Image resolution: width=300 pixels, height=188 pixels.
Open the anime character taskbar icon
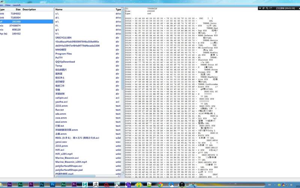[117, 185]
